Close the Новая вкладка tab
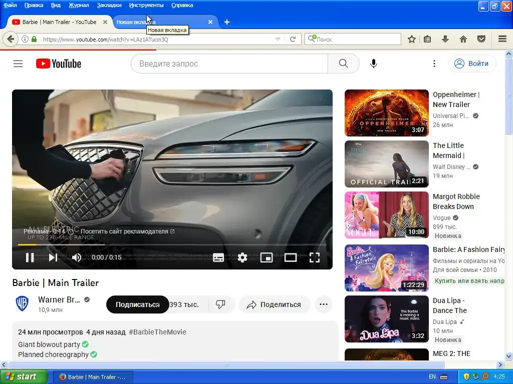Viewport: 513px width, 384px height. point(210,22)
